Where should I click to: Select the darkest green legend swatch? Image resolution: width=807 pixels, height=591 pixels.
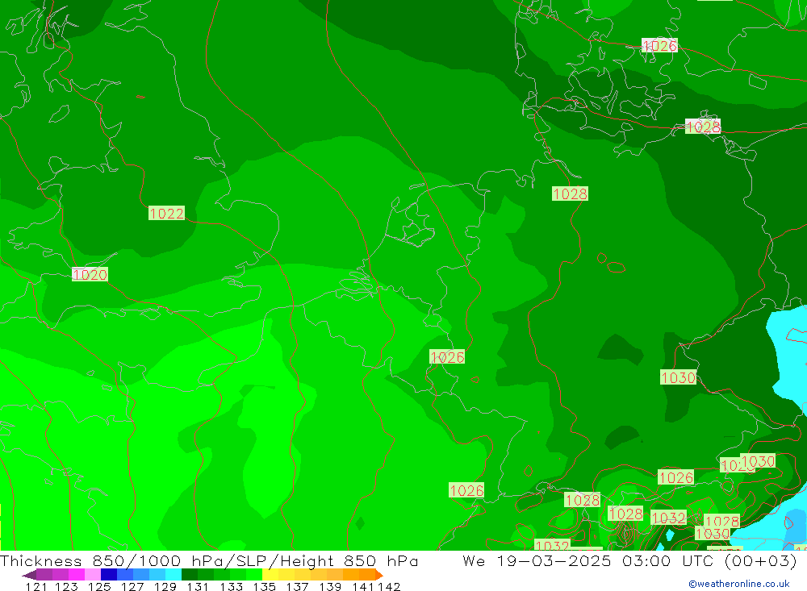190,575
